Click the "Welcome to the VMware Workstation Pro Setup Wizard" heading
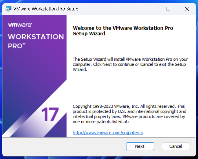 123,31
